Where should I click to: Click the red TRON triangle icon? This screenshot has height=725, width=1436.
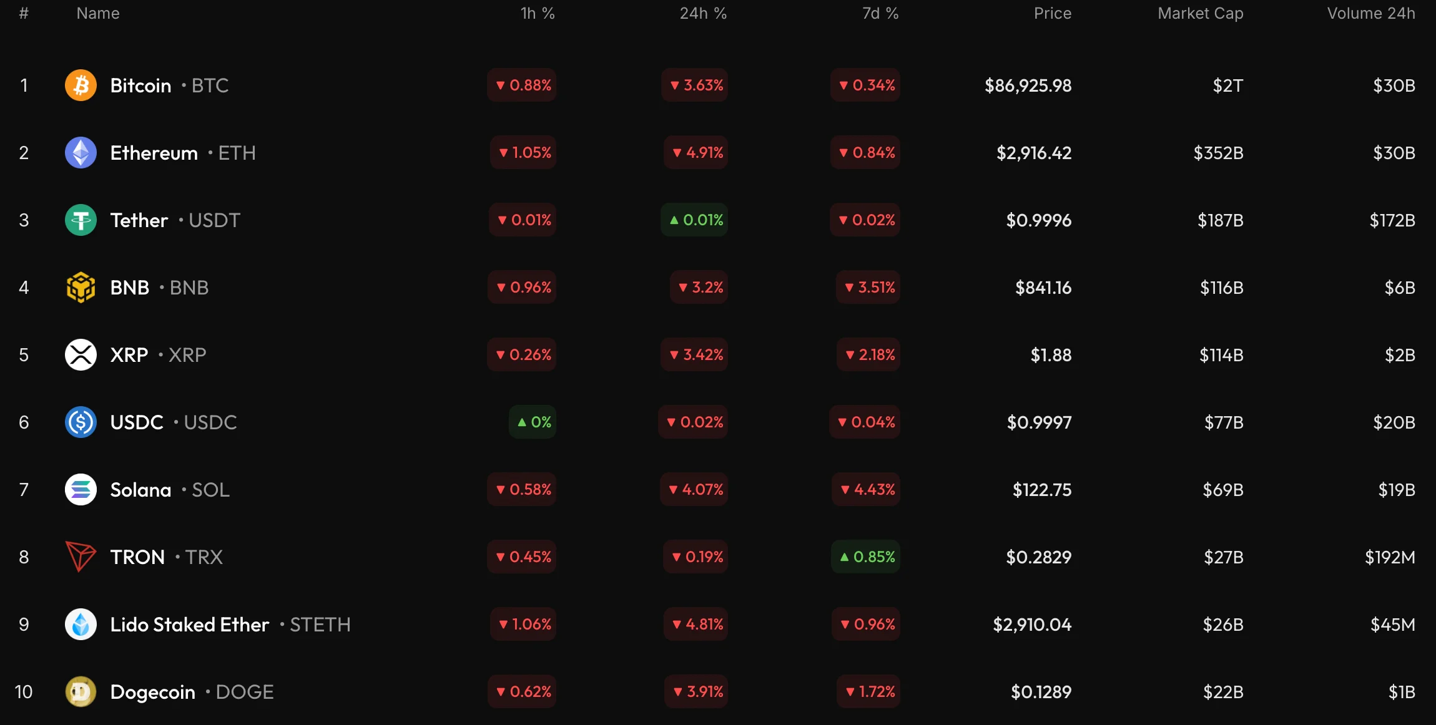click(x=81, y=557)
